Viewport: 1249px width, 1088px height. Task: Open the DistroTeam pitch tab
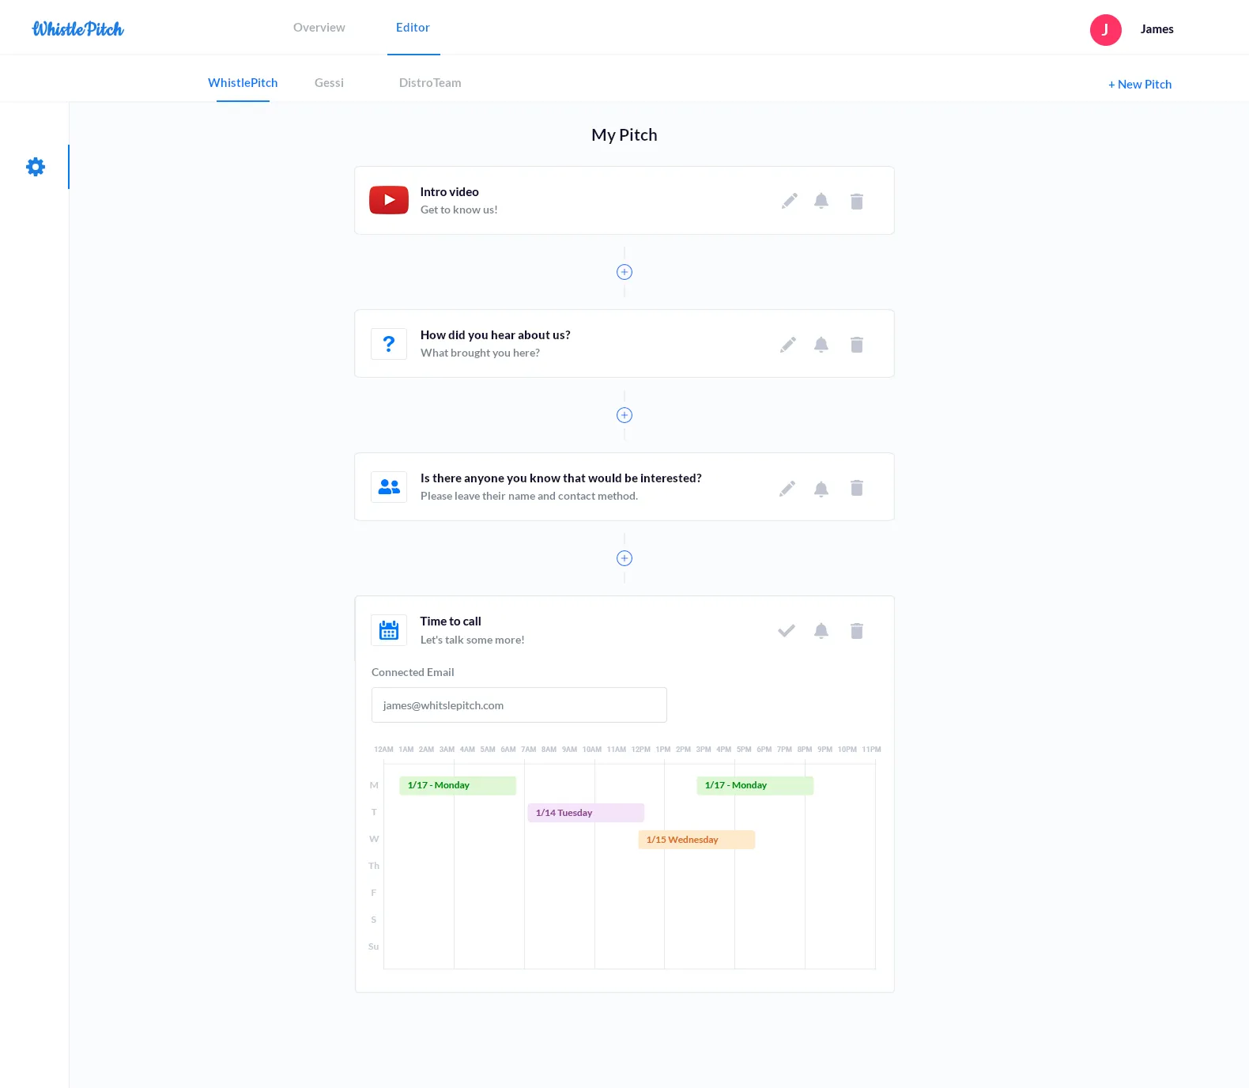tap(430, 83)
